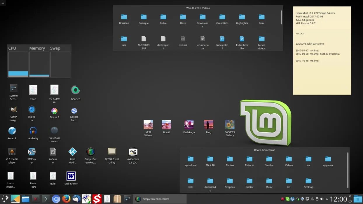The width and height of the screenshot is (363, 204).
Task: Open Sandra's Gallery thumbnail
Action: pos(230,128)
